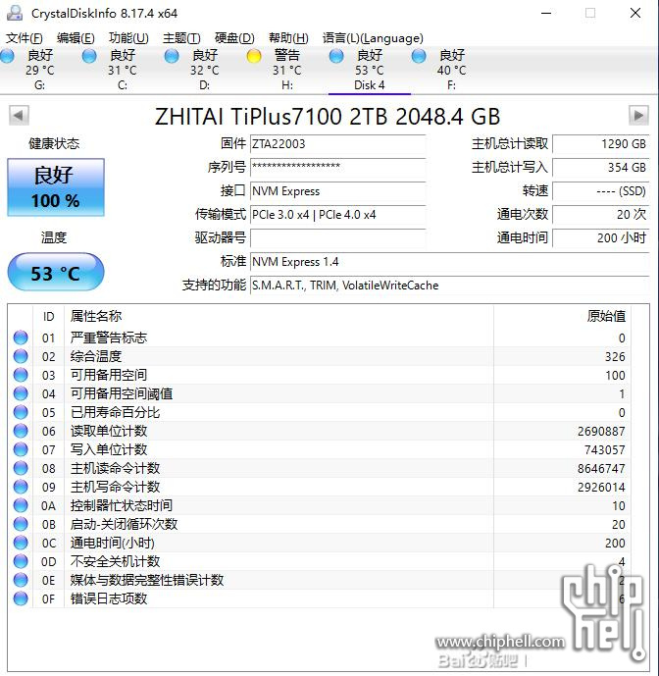659x676 pixels.
Task: Open the 语言(L)(Language) menu
Action: pos(373,38)
